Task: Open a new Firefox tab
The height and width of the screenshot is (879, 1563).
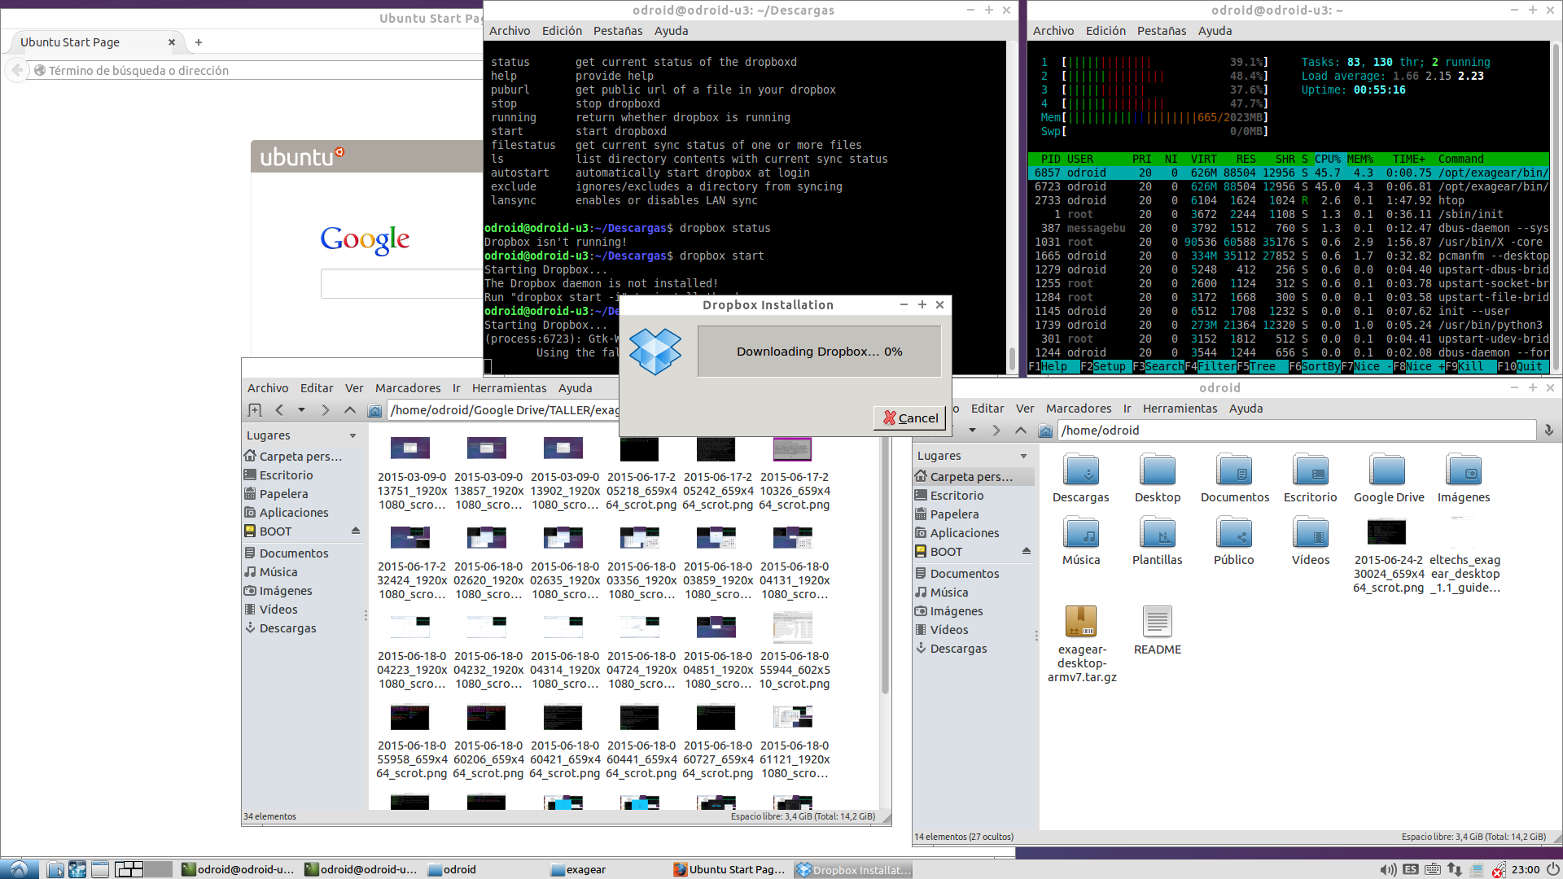Action: tap(199, 42)
